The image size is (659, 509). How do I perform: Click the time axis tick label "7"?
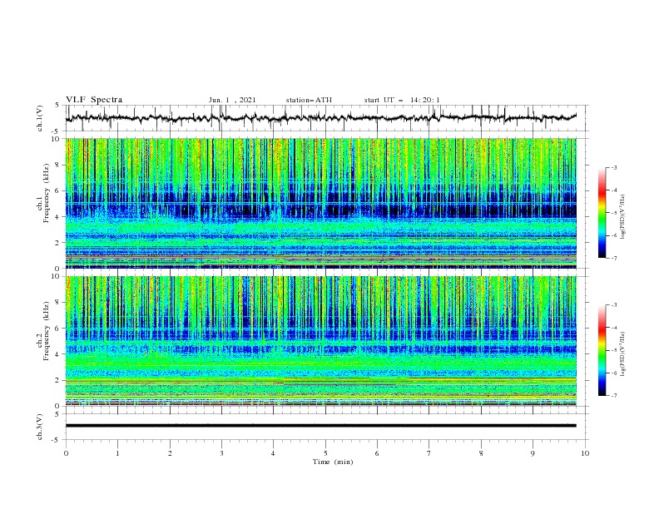coord(429,453)
